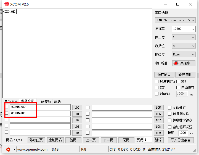Click send button 107
199x155 pixels.
point(158,120)
